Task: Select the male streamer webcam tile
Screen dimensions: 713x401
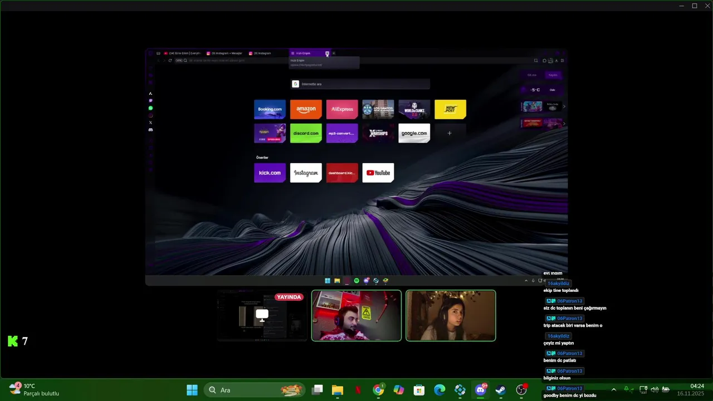Action: [356, 315]
